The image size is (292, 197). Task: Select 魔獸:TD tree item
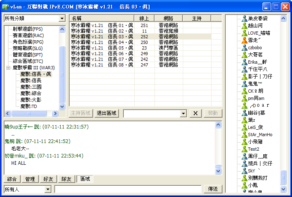(x=29, y=106)
